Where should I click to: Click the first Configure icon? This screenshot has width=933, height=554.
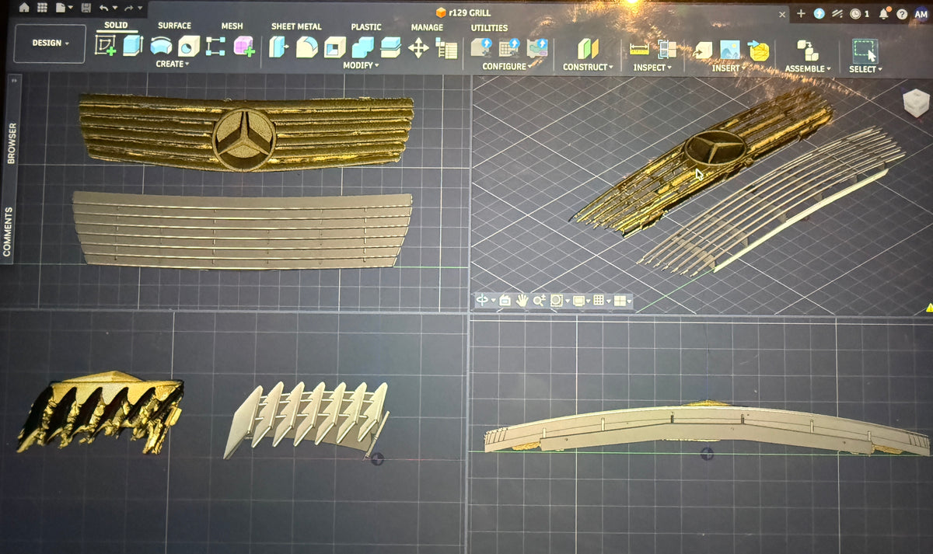[480, 48]
